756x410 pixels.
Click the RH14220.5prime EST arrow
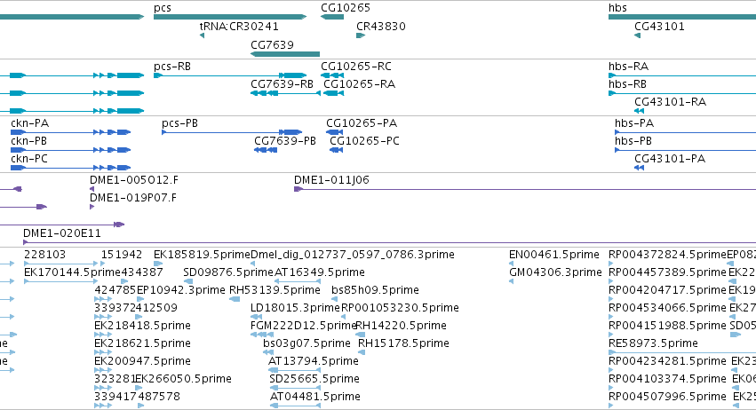point(360,335)
